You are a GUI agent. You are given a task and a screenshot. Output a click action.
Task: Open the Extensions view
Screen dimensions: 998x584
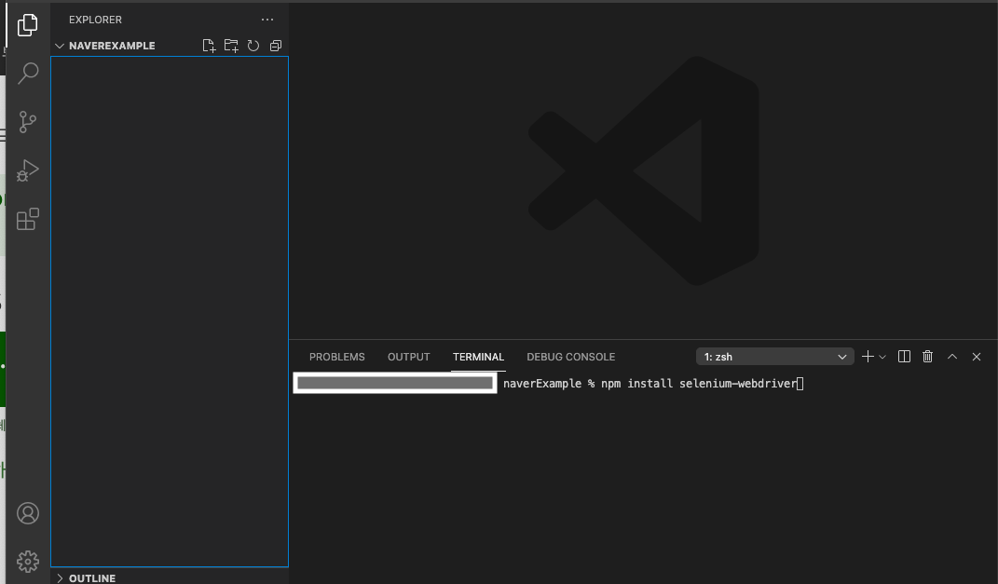pos(27,219)
